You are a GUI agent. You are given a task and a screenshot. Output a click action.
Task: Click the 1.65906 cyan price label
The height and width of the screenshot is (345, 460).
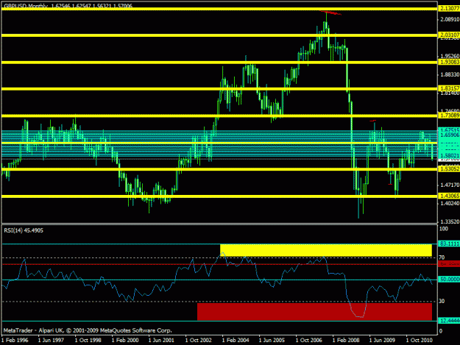pos(449,135)
